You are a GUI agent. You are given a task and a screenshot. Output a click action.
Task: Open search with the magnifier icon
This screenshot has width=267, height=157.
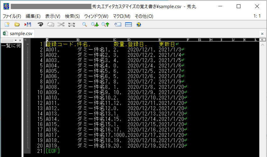[x=84, y=24]
